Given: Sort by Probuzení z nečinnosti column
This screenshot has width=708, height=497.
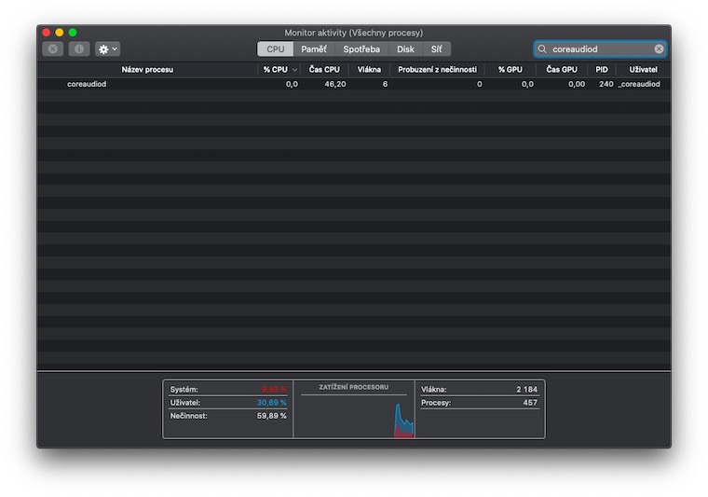Looking at the screenshot, I should 437,70.
